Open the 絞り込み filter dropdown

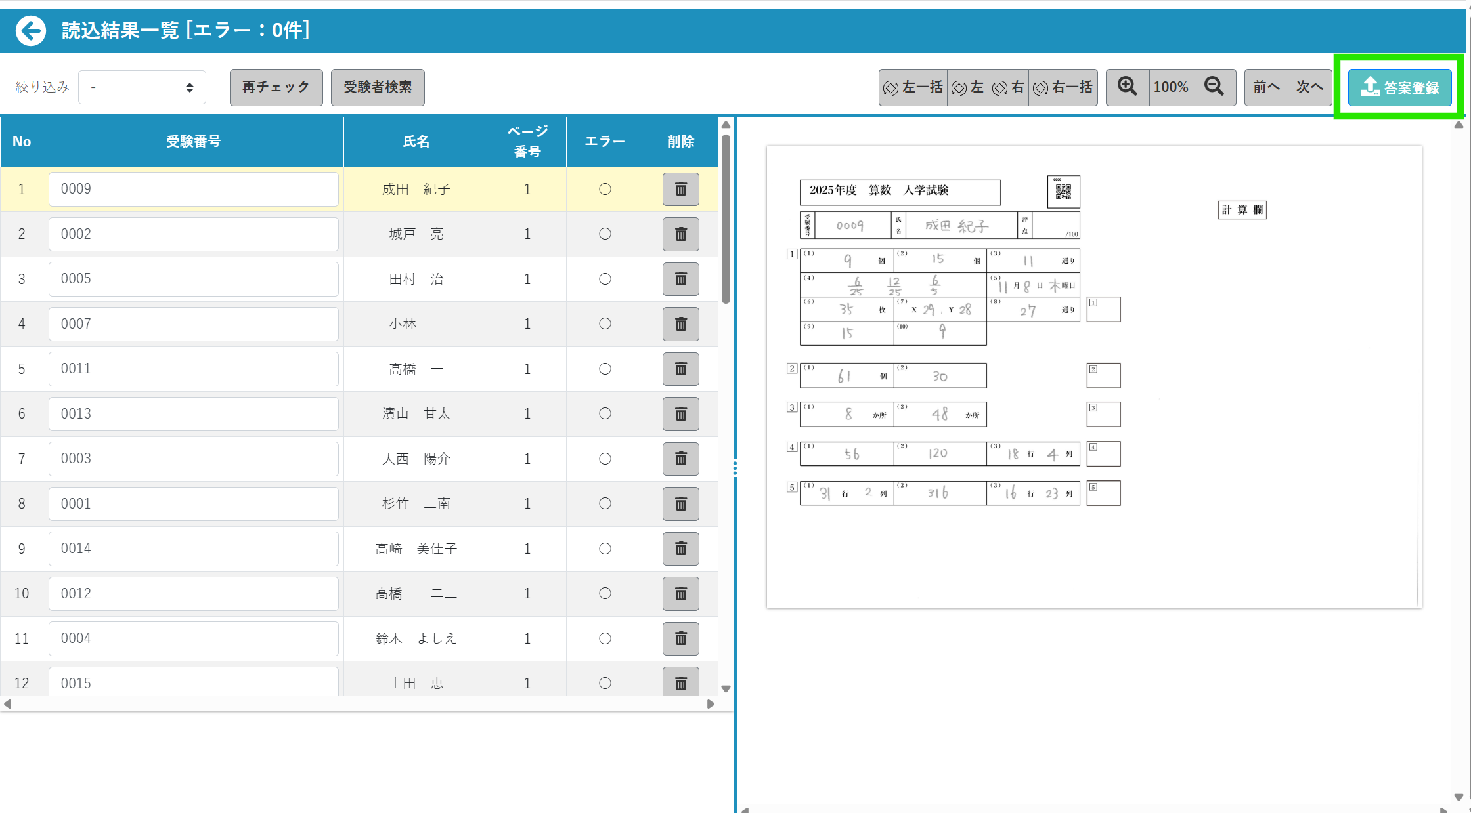(x=142, y=87)
